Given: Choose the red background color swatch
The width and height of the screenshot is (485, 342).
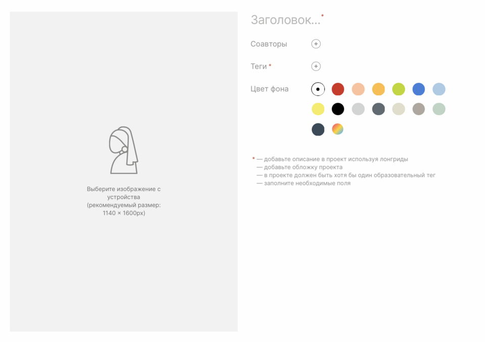Looking at the screenshot, I should 338,89.
